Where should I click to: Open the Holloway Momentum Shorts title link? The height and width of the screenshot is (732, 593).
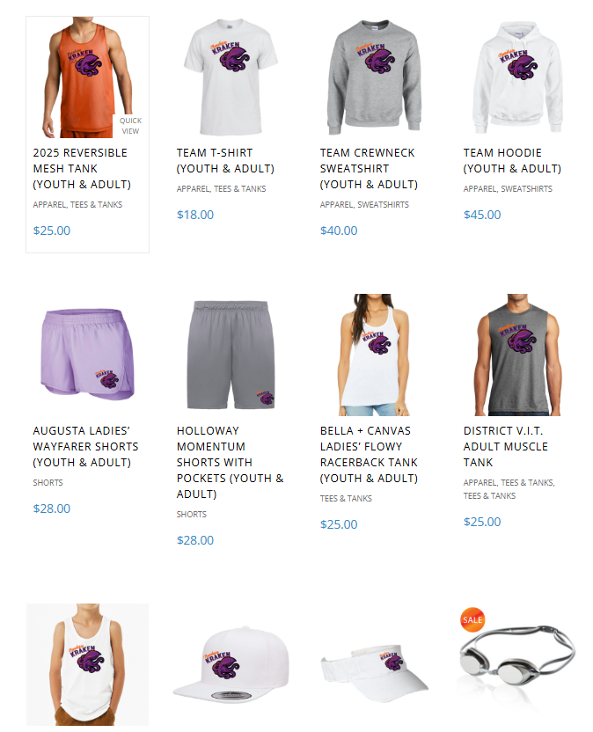tap(230, 462)
